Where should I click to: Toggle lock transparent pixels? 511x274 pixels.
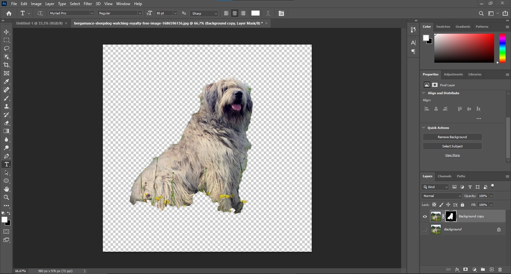click(434, 205)
